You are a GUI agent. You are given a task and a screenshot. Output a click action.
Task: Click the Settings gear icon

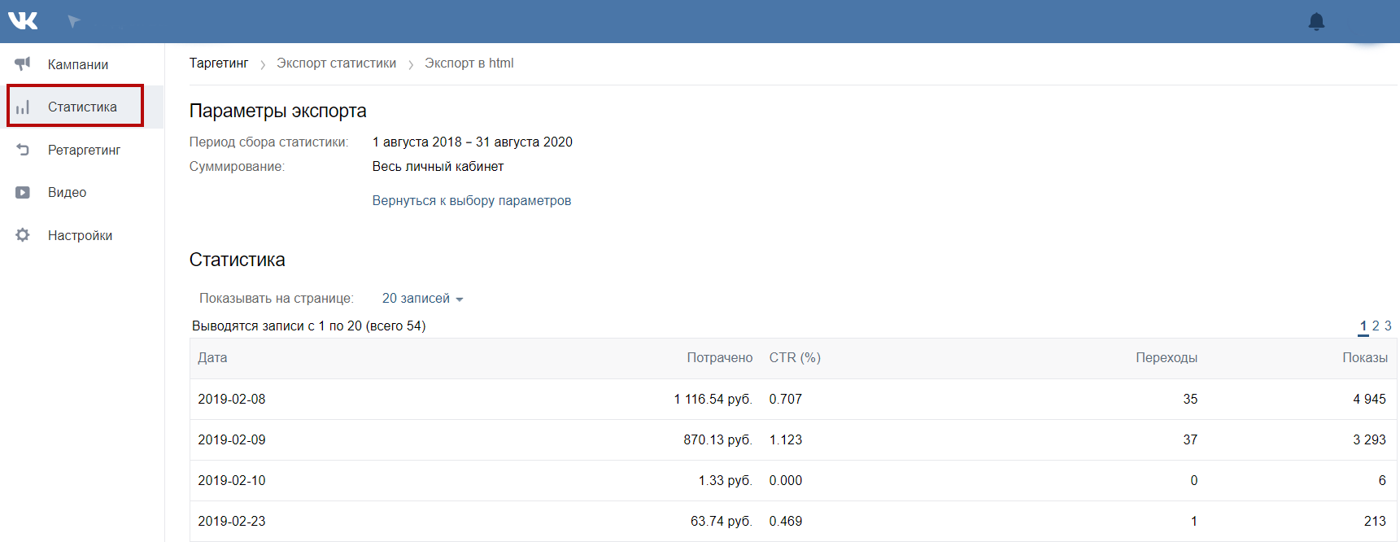[23, 235]
